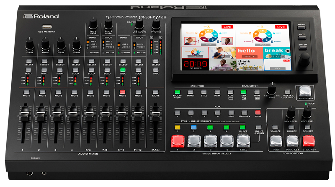
Task: Select the STILL video input button
Action: (x=243, y=141)
